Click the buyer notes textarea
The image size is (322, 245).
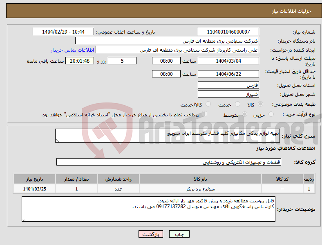pyautogui.click(x=148, y=209)
